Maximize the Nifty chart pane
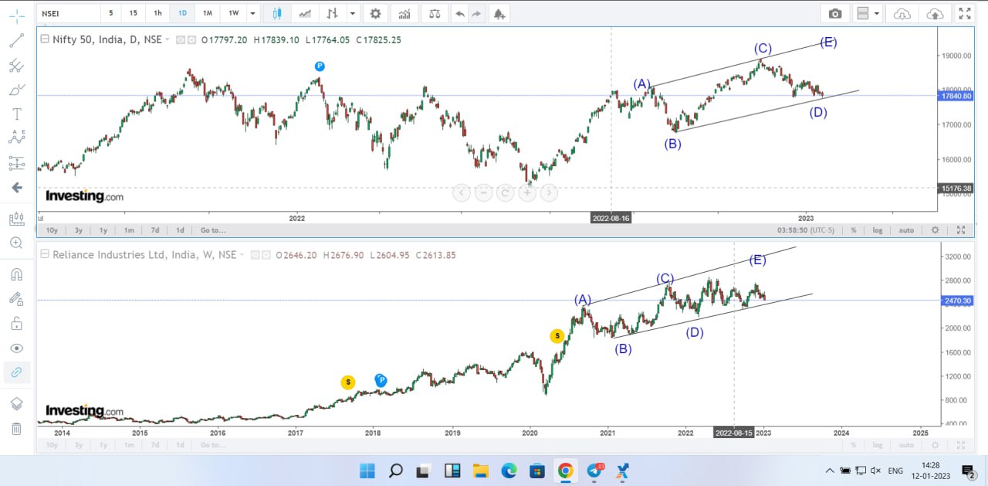 pos(961,229)
